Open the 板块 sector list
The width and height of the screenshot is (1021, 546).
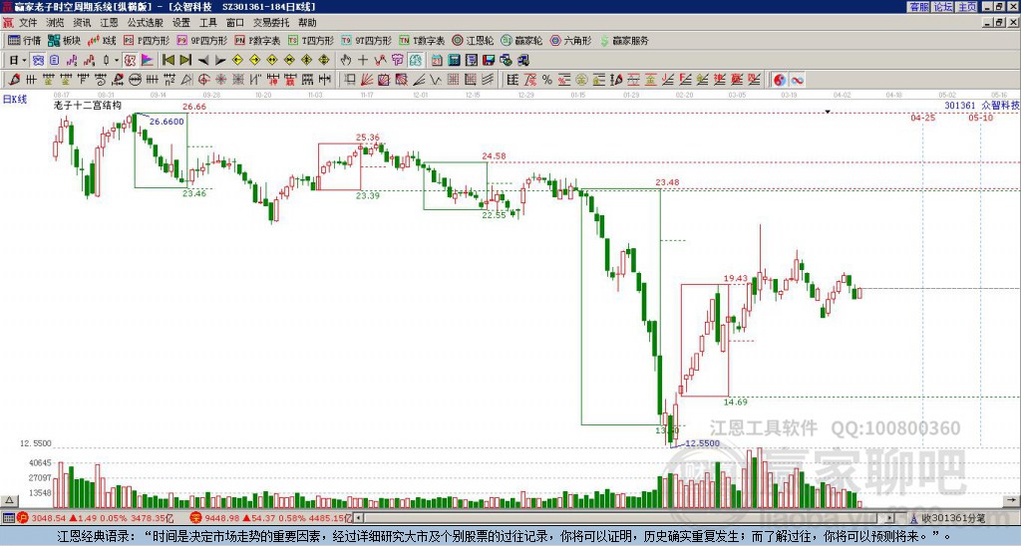tap(65, 40)
